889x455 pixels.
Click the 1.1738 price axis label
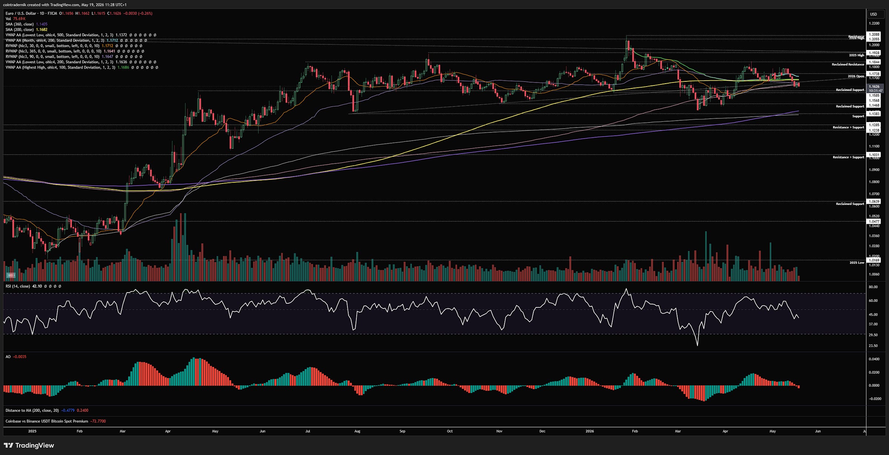pyautogui.click(x=874, y=74)
